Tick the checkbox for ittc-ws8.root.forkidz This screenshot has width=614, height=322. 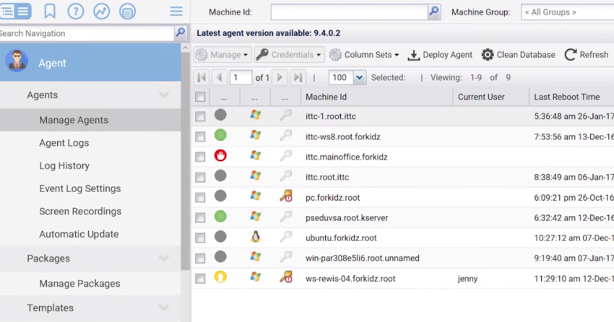click(200, 136)
